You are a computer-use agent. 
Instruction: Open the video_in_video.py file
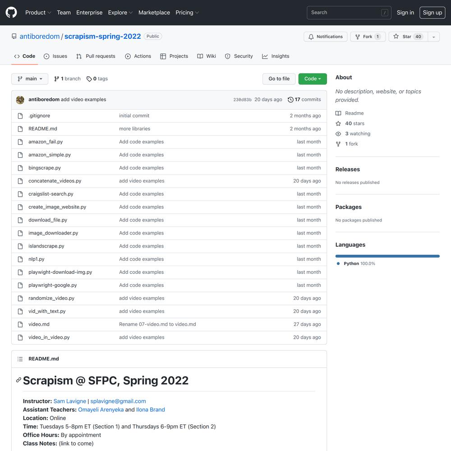point(49,337)
